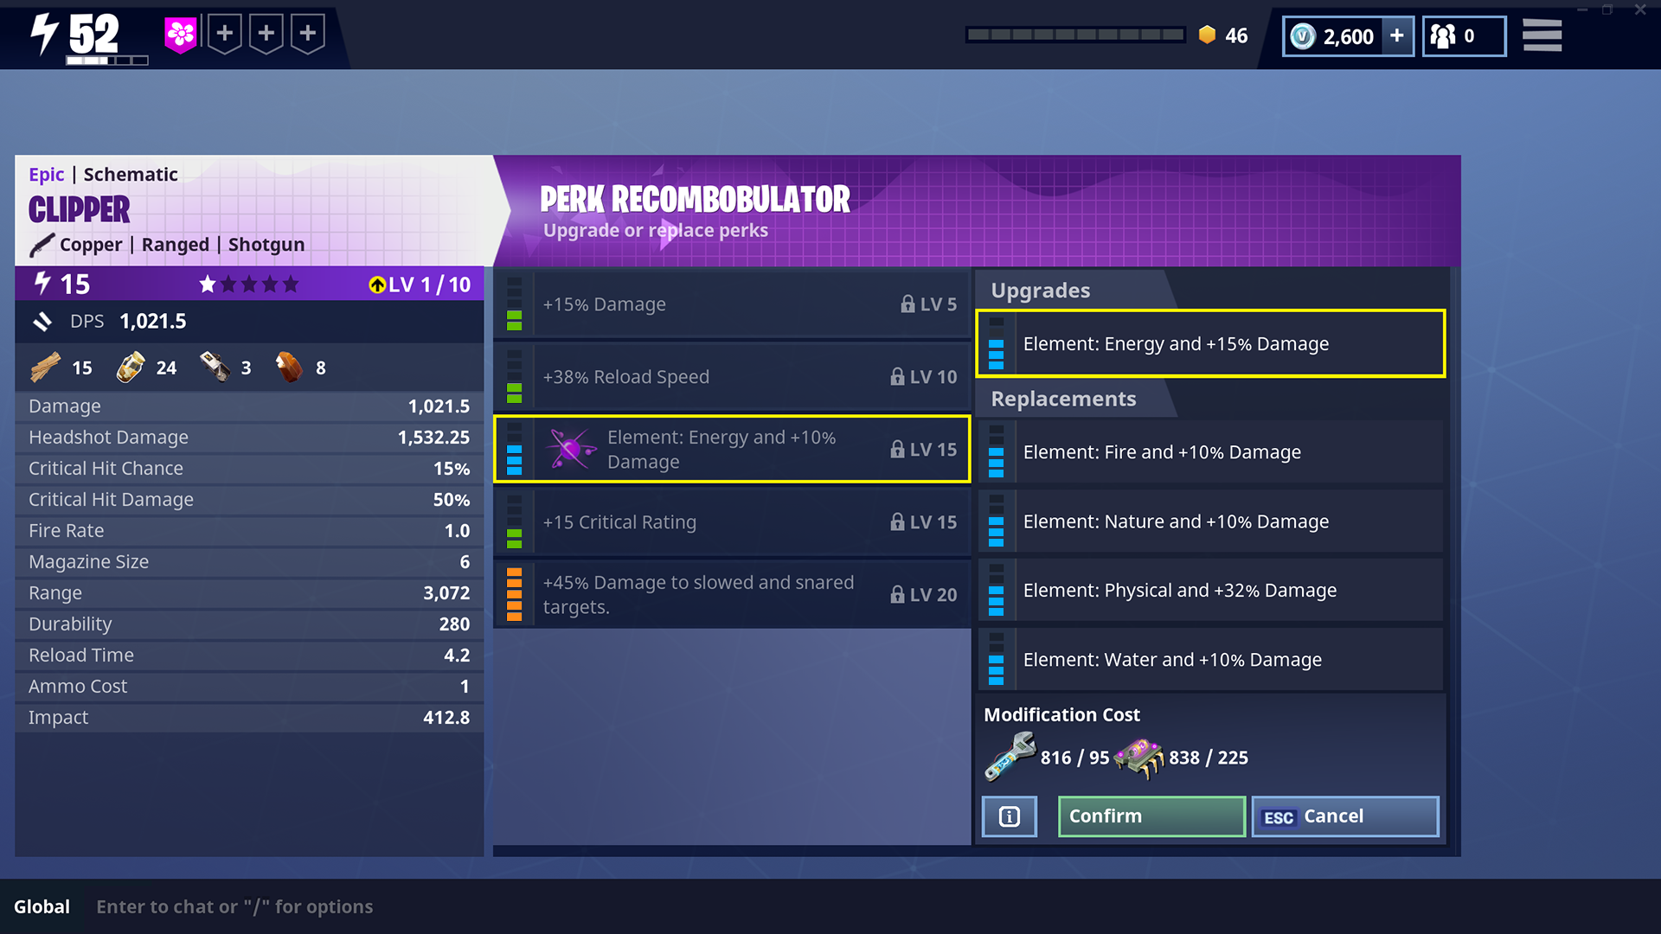Click the perk info button
This screenshot has width=1661, height=934.
click(1009, 816)
